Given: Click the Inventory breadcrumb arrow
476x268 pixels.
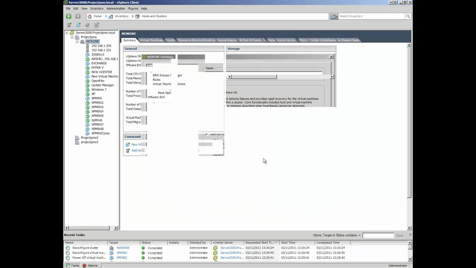Looking at the screenshot, I should click(106, 16).
